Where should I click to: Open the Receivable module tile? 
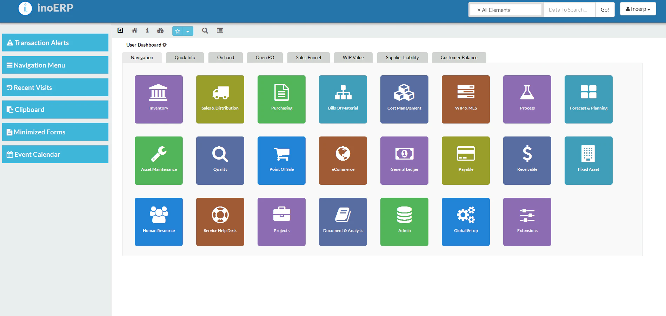pyautogui.click(x=527, y=161)
